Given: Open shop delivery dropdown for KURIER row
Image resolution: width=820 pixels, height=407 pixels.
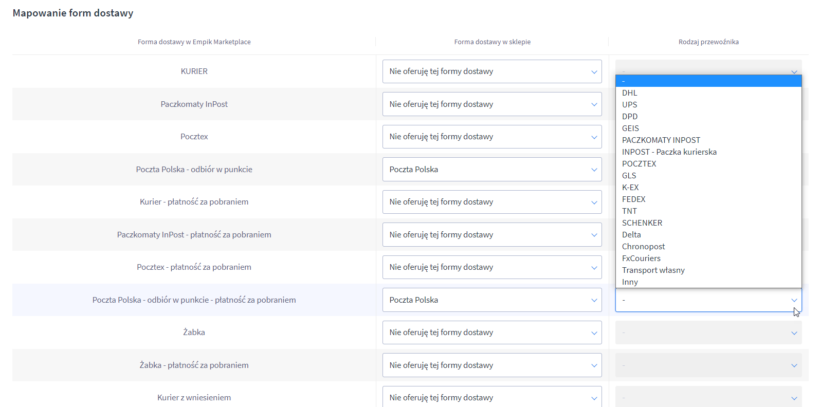Looking at the screenshot, I should [x=491, y=71].
